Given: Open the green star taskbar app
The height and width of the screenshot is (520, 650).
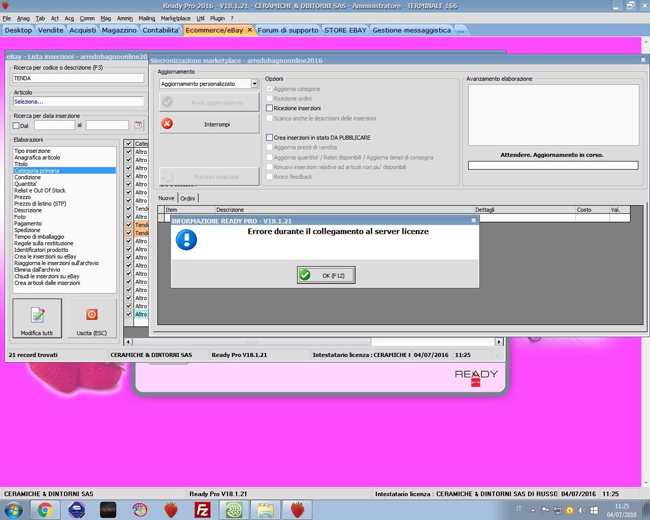Looking at the screenshot, I should [x=234, y=510].
